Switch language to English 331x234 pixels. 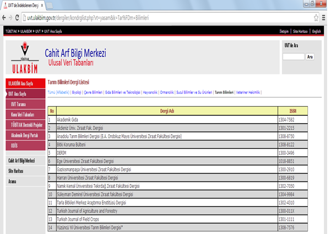point(316,32)
